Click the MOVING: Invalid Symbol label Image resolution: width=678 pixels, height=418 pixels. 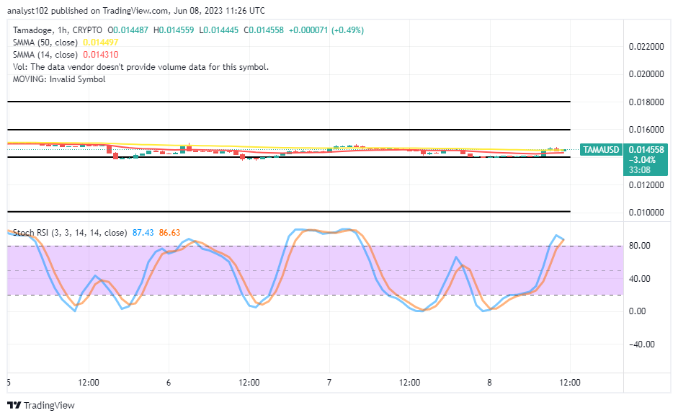[x=59, y=79]
